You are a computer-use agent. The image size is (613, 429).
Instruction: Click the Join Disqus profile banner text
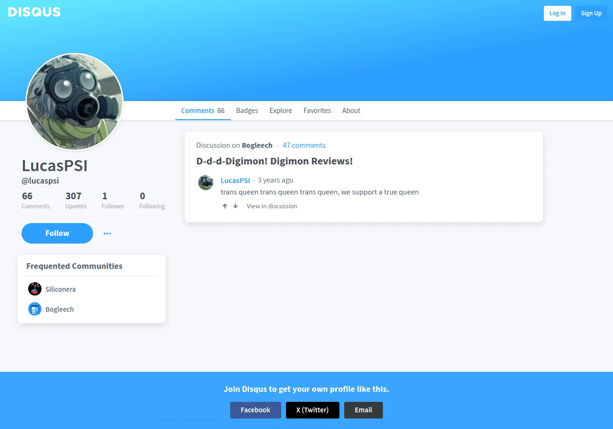click(306, 389)
